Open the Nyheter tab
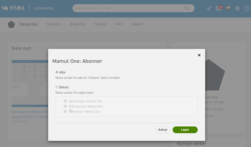This screenshot has width=251, height=147. pyautogui.click(x=101, y=24)
